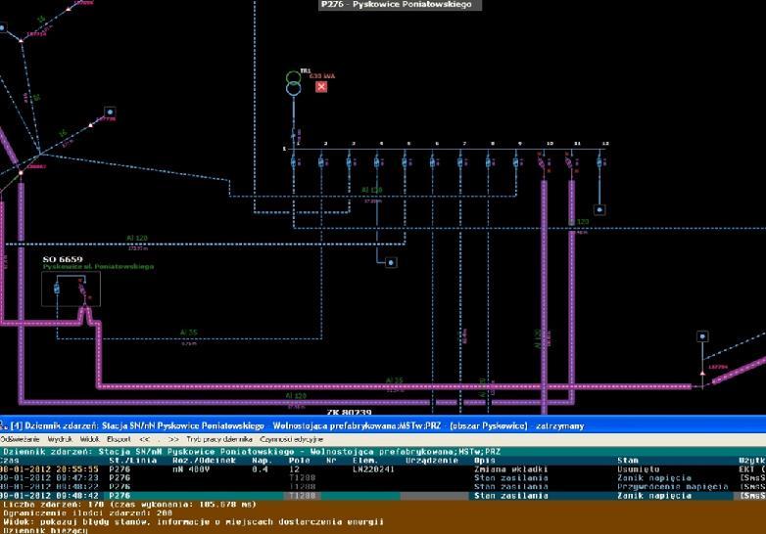766x534 pixels.
Task: Open the Tryb pracy dziennika menu
Action: (219, 439)
